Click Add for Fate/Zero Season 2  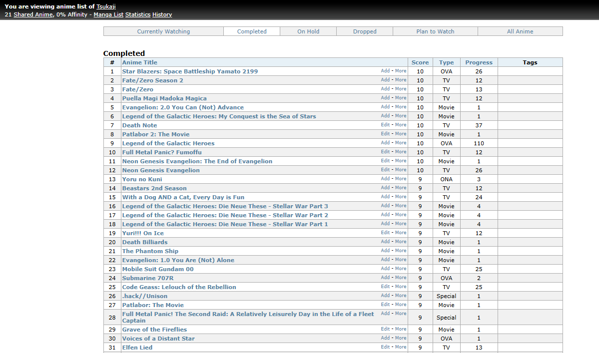click(385, 80)
